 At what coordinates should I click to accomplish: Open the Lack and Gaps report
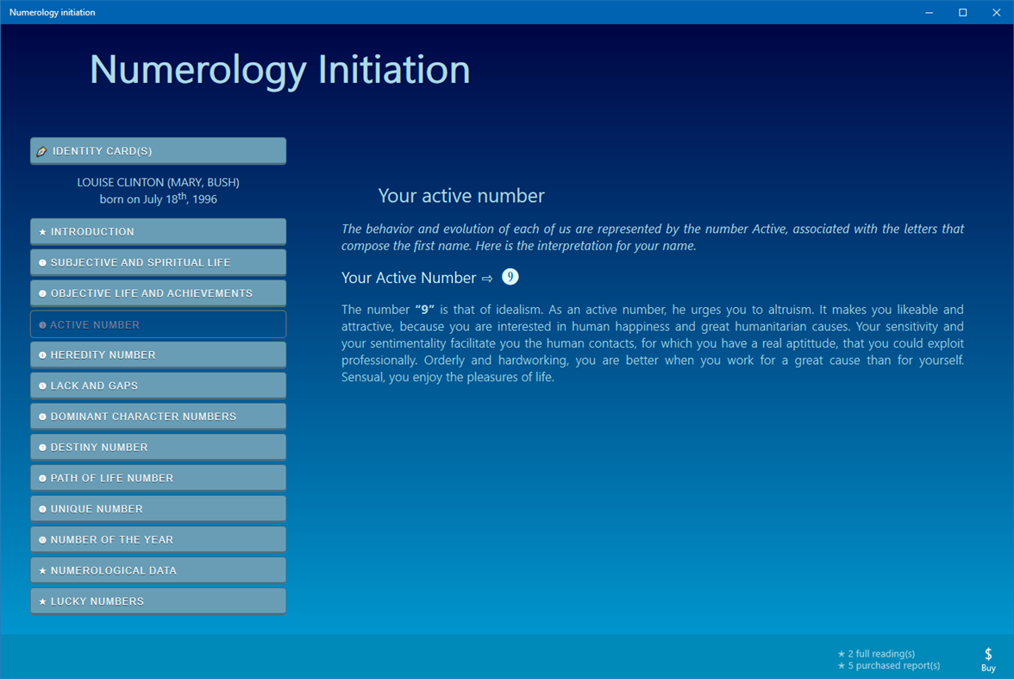point(158,385)
